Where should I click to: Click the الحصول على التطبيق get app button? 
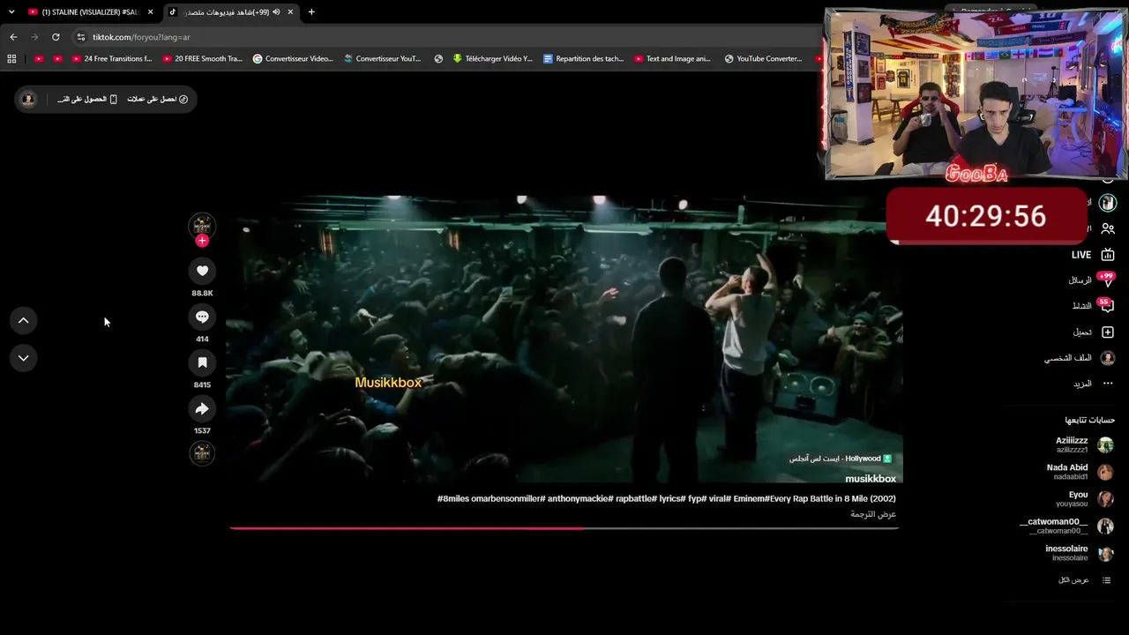tap(87, 99)
